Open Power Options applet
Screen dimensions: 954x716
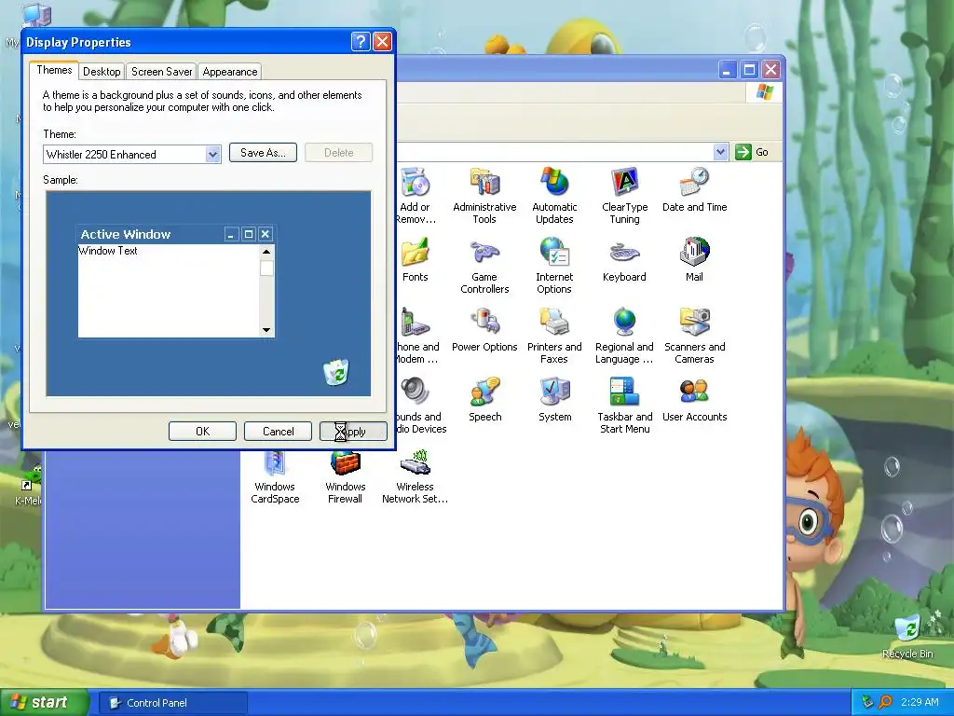pos(484,323)
